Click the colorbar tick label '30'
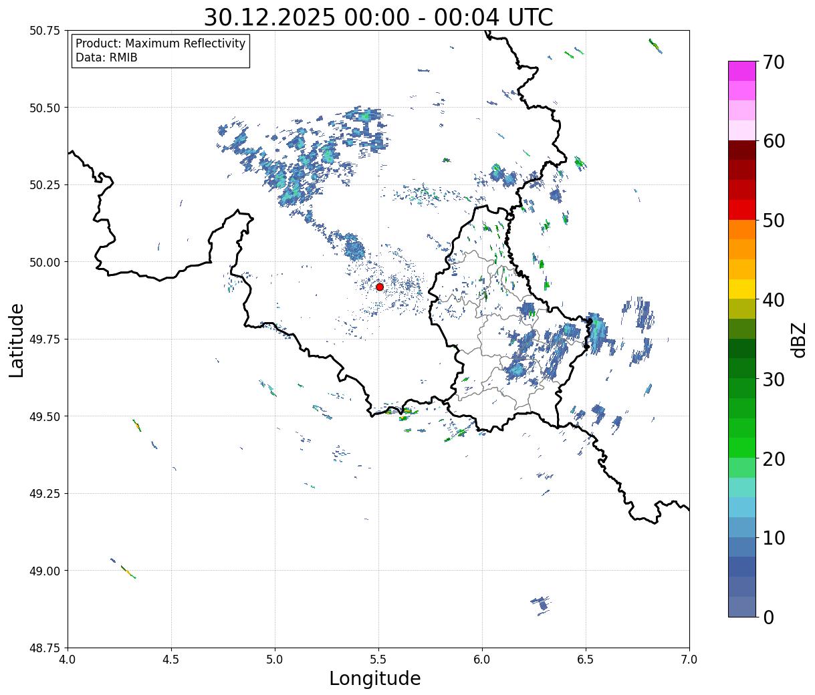 773,380
